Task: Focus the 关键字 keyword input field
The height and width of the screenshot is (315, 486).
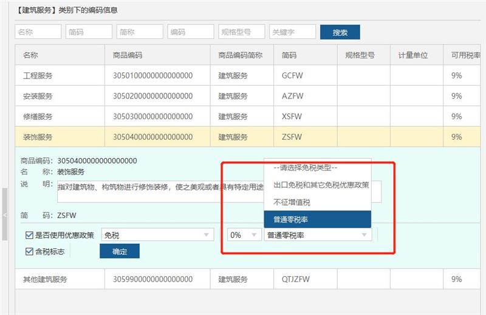Action: point(292,32)
